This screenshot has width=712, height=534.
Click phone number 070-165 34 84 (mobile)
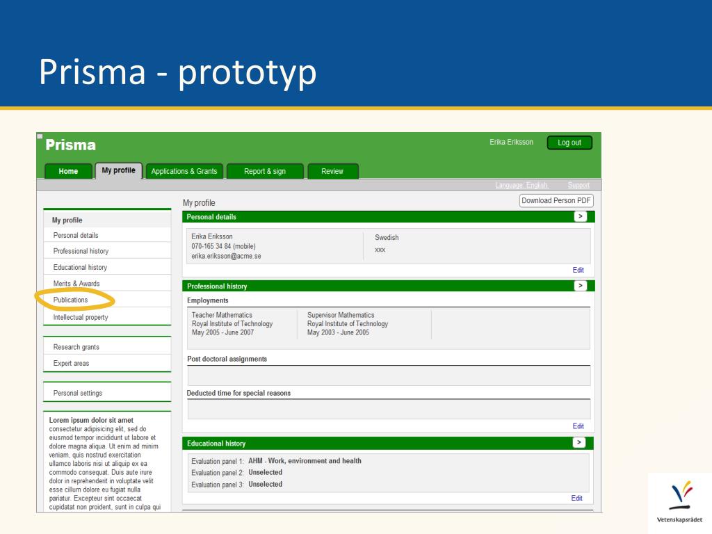click(x=223, y=247)
